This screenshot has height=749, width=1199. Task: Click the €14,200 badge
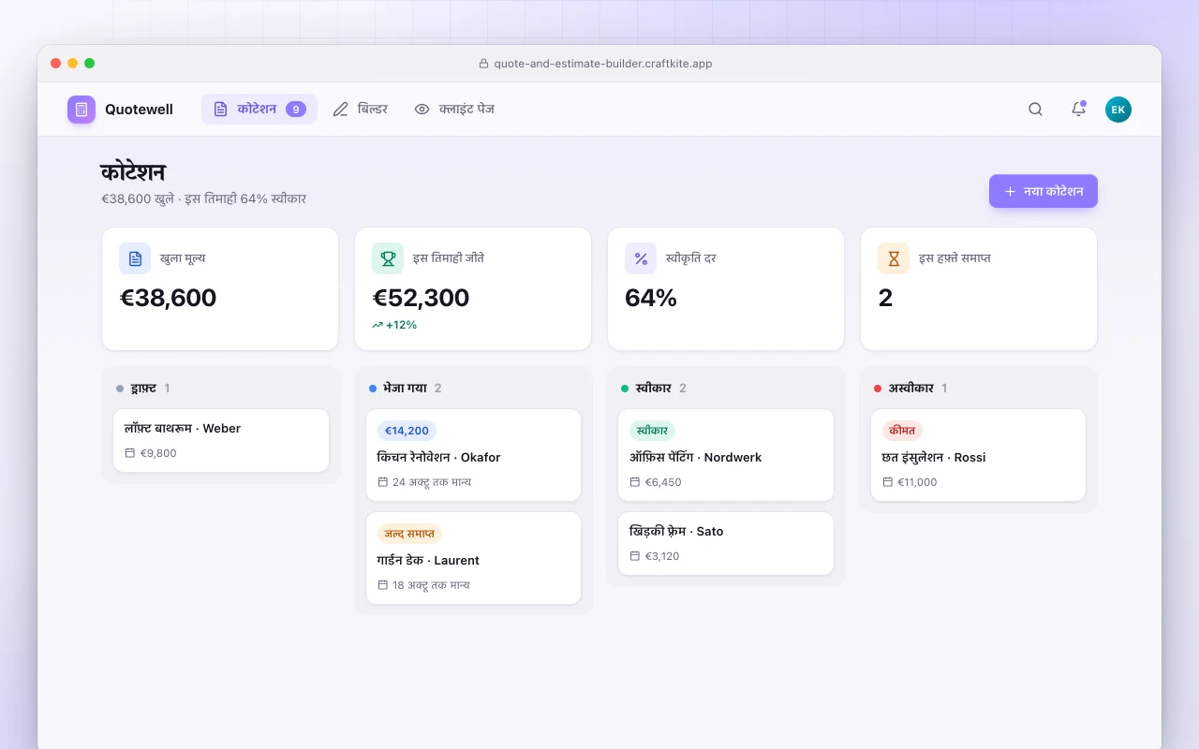pyautogui.click(x=407, y=431)
